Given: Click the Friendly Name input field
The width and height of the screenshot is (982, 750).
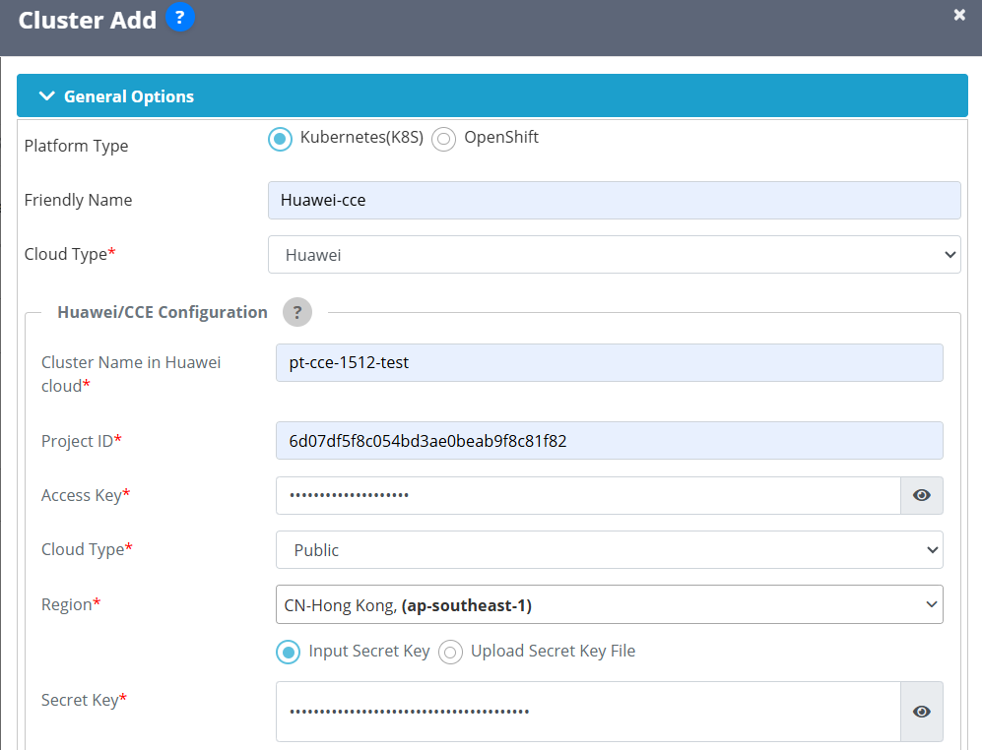Looking at the screenshot, I should (614, 201).
